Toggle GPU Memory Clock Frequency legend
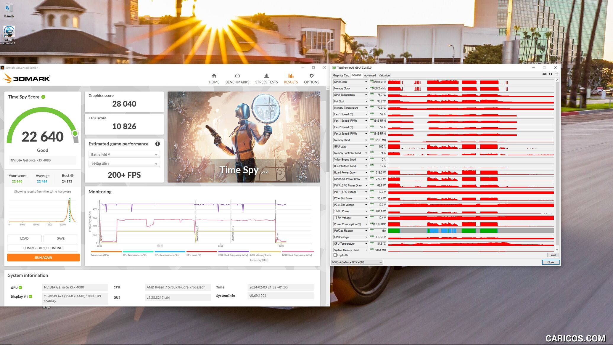 [265, 256]
